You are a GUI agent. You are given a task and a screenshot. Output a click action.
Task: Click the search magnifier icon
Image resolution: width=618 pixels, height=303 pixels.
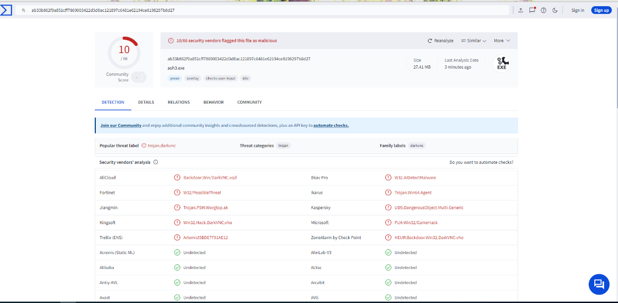pyautogui.click(x=24, y=10)
